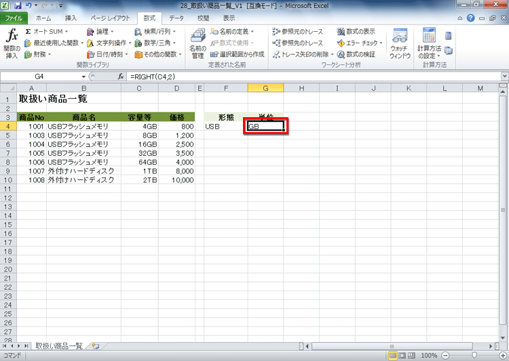Click Create from Selection (選択範囲から作成)
509x361 pixels.
point(238,54)
